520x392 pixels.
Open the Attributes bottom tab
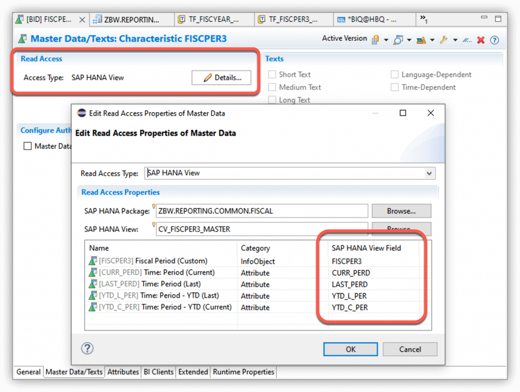(123, 372)
